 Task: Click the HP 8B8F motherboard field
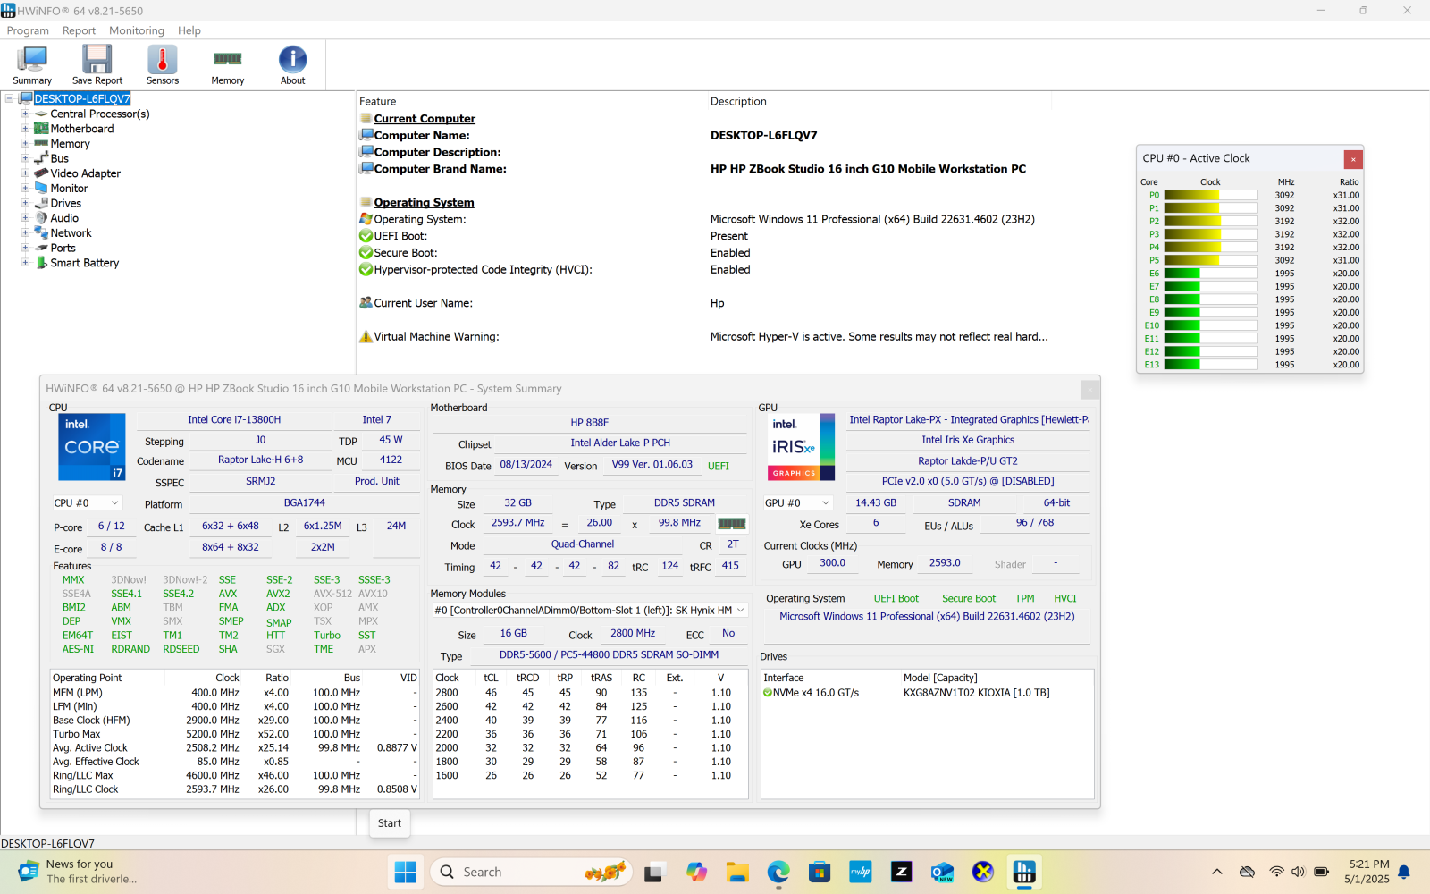590,423
